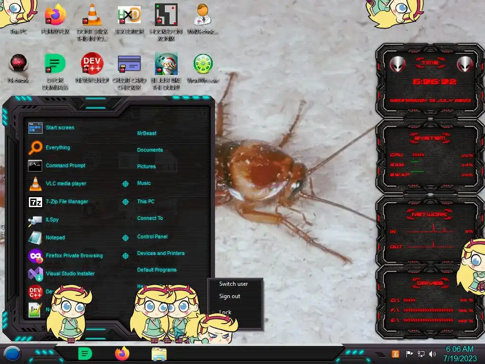Viewport: 485px width, 364px height.
Task: Click the E:\ drive usage bar
Action: (x=428, y=320)
